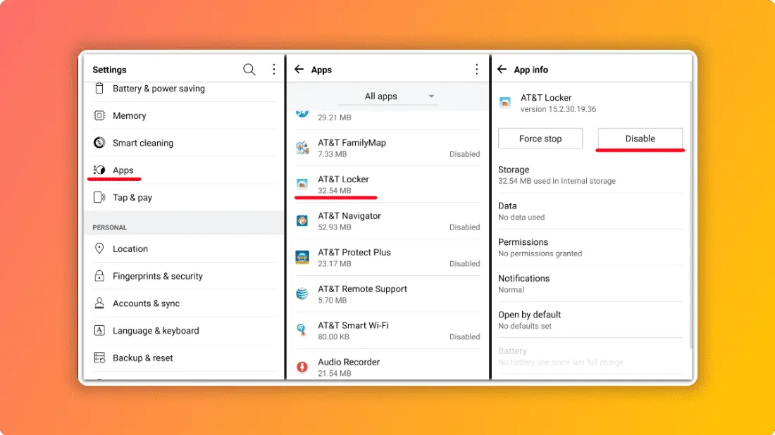This screenshot has height=435, width=775.
Task: Open Accounts & sync settings
Action: pyautogui.click(x=185, y=303)
